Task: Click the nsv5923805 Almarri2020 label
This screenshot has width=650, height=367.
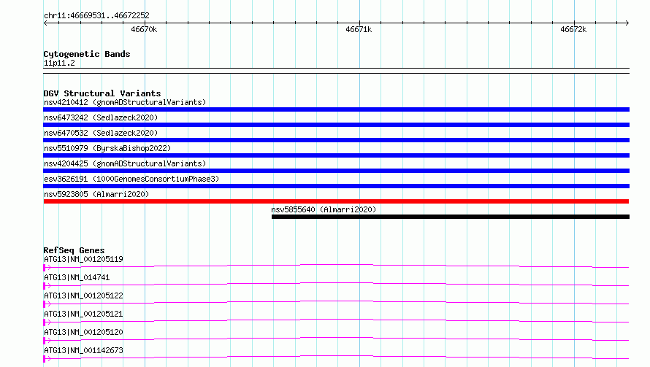Action: coord(96,194)
